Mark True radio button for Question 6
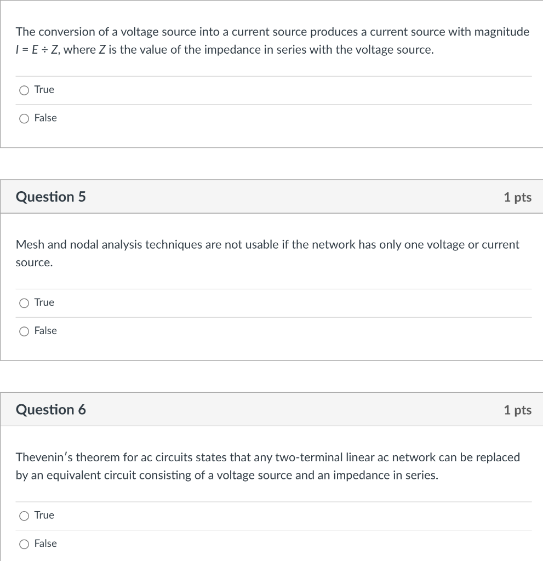Viewport: 543px width, 561px height. pos(24,516)
